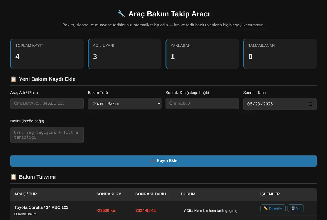Image resolution: width=327 pixels, height=220 pixels.
Task: Click the '2024-08-15' date cell
Action: [146, 210]
